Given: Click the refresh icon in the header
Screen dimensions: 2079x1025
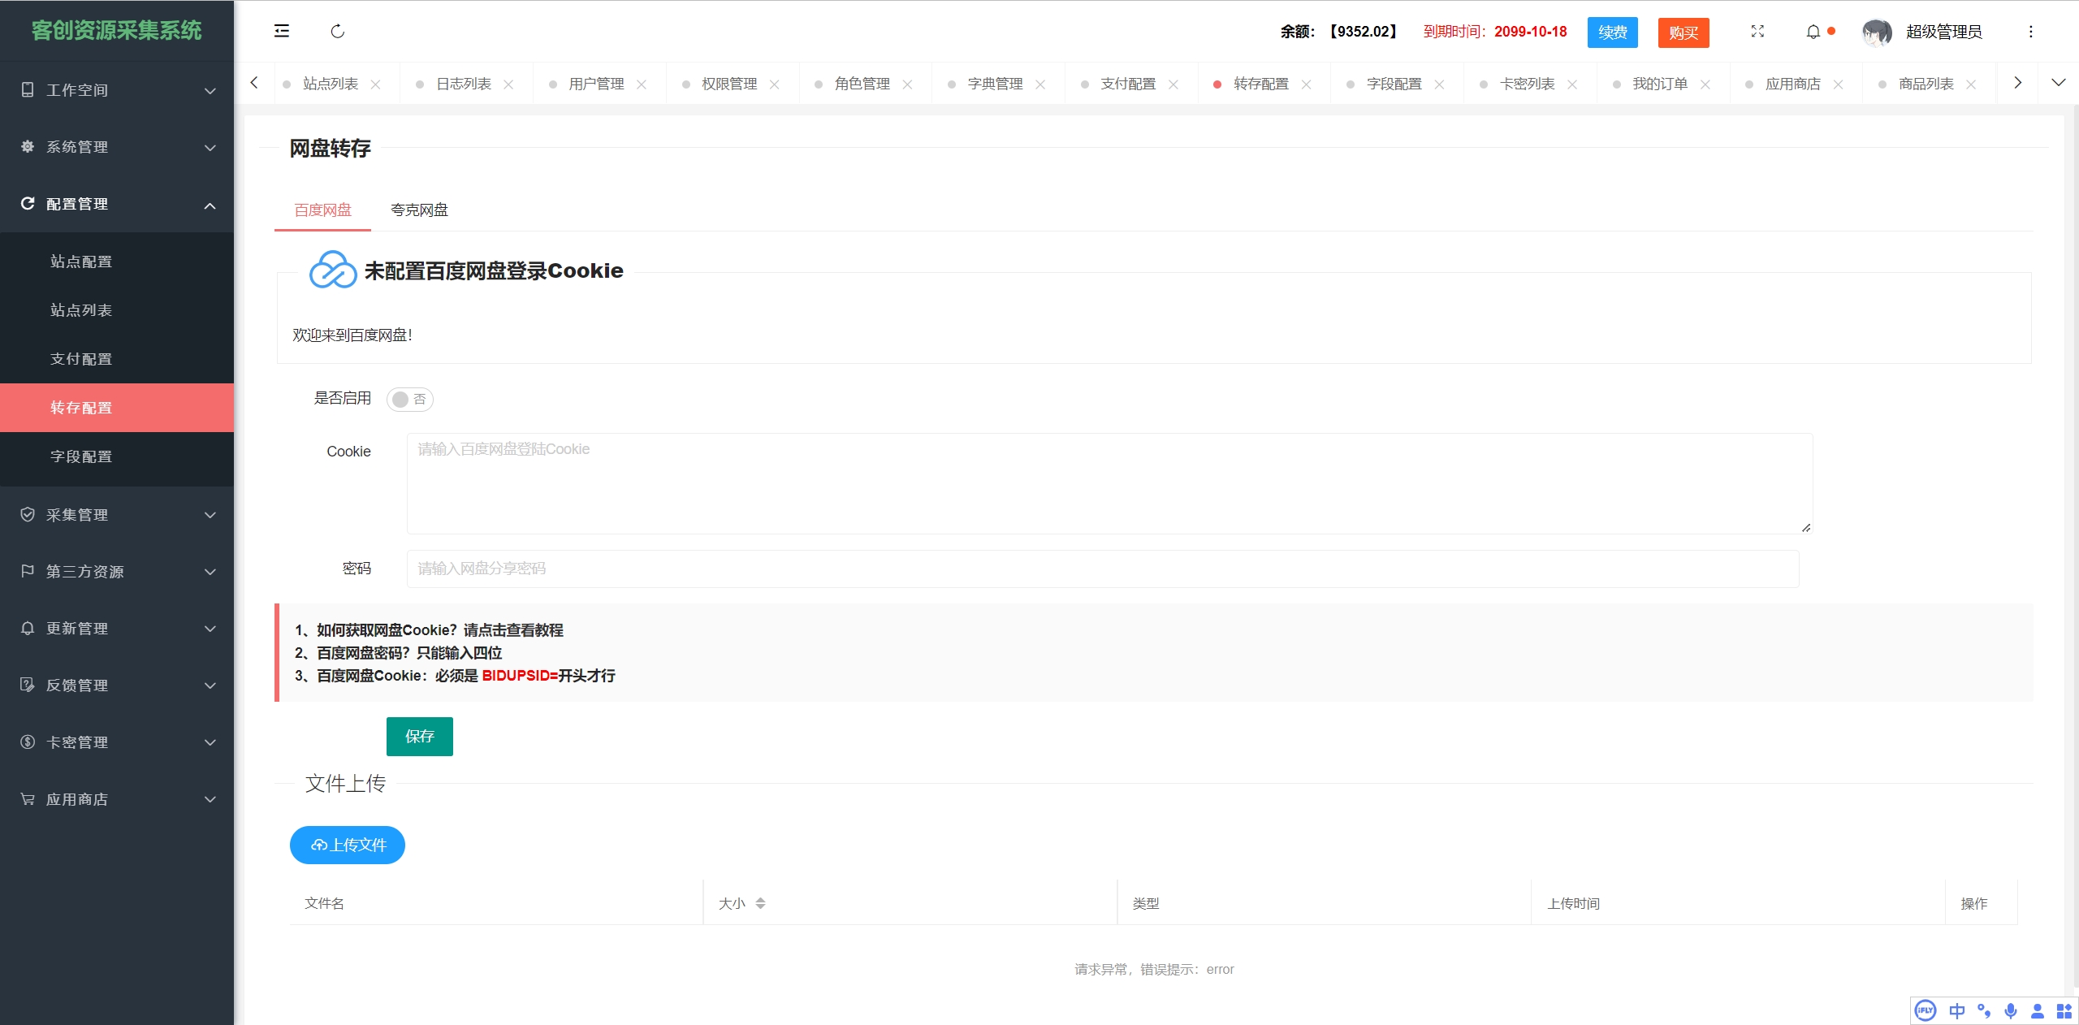Looking at the screenshot, I should pyautogui.click(x=338, y=31).
